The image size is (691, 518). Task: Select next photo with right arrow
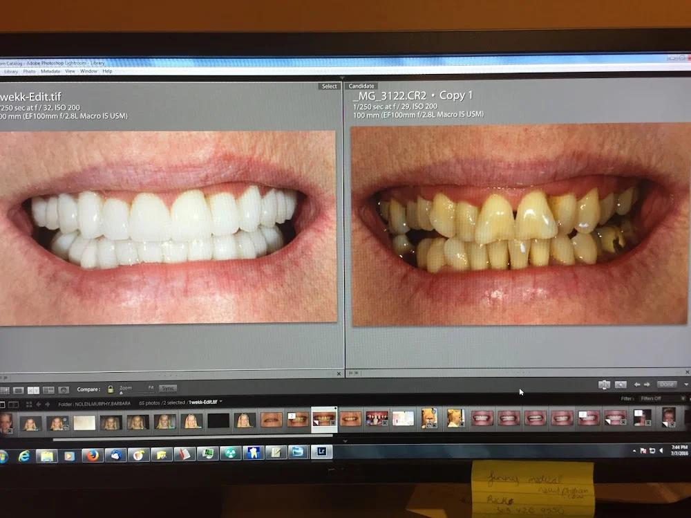click(647, 385)
